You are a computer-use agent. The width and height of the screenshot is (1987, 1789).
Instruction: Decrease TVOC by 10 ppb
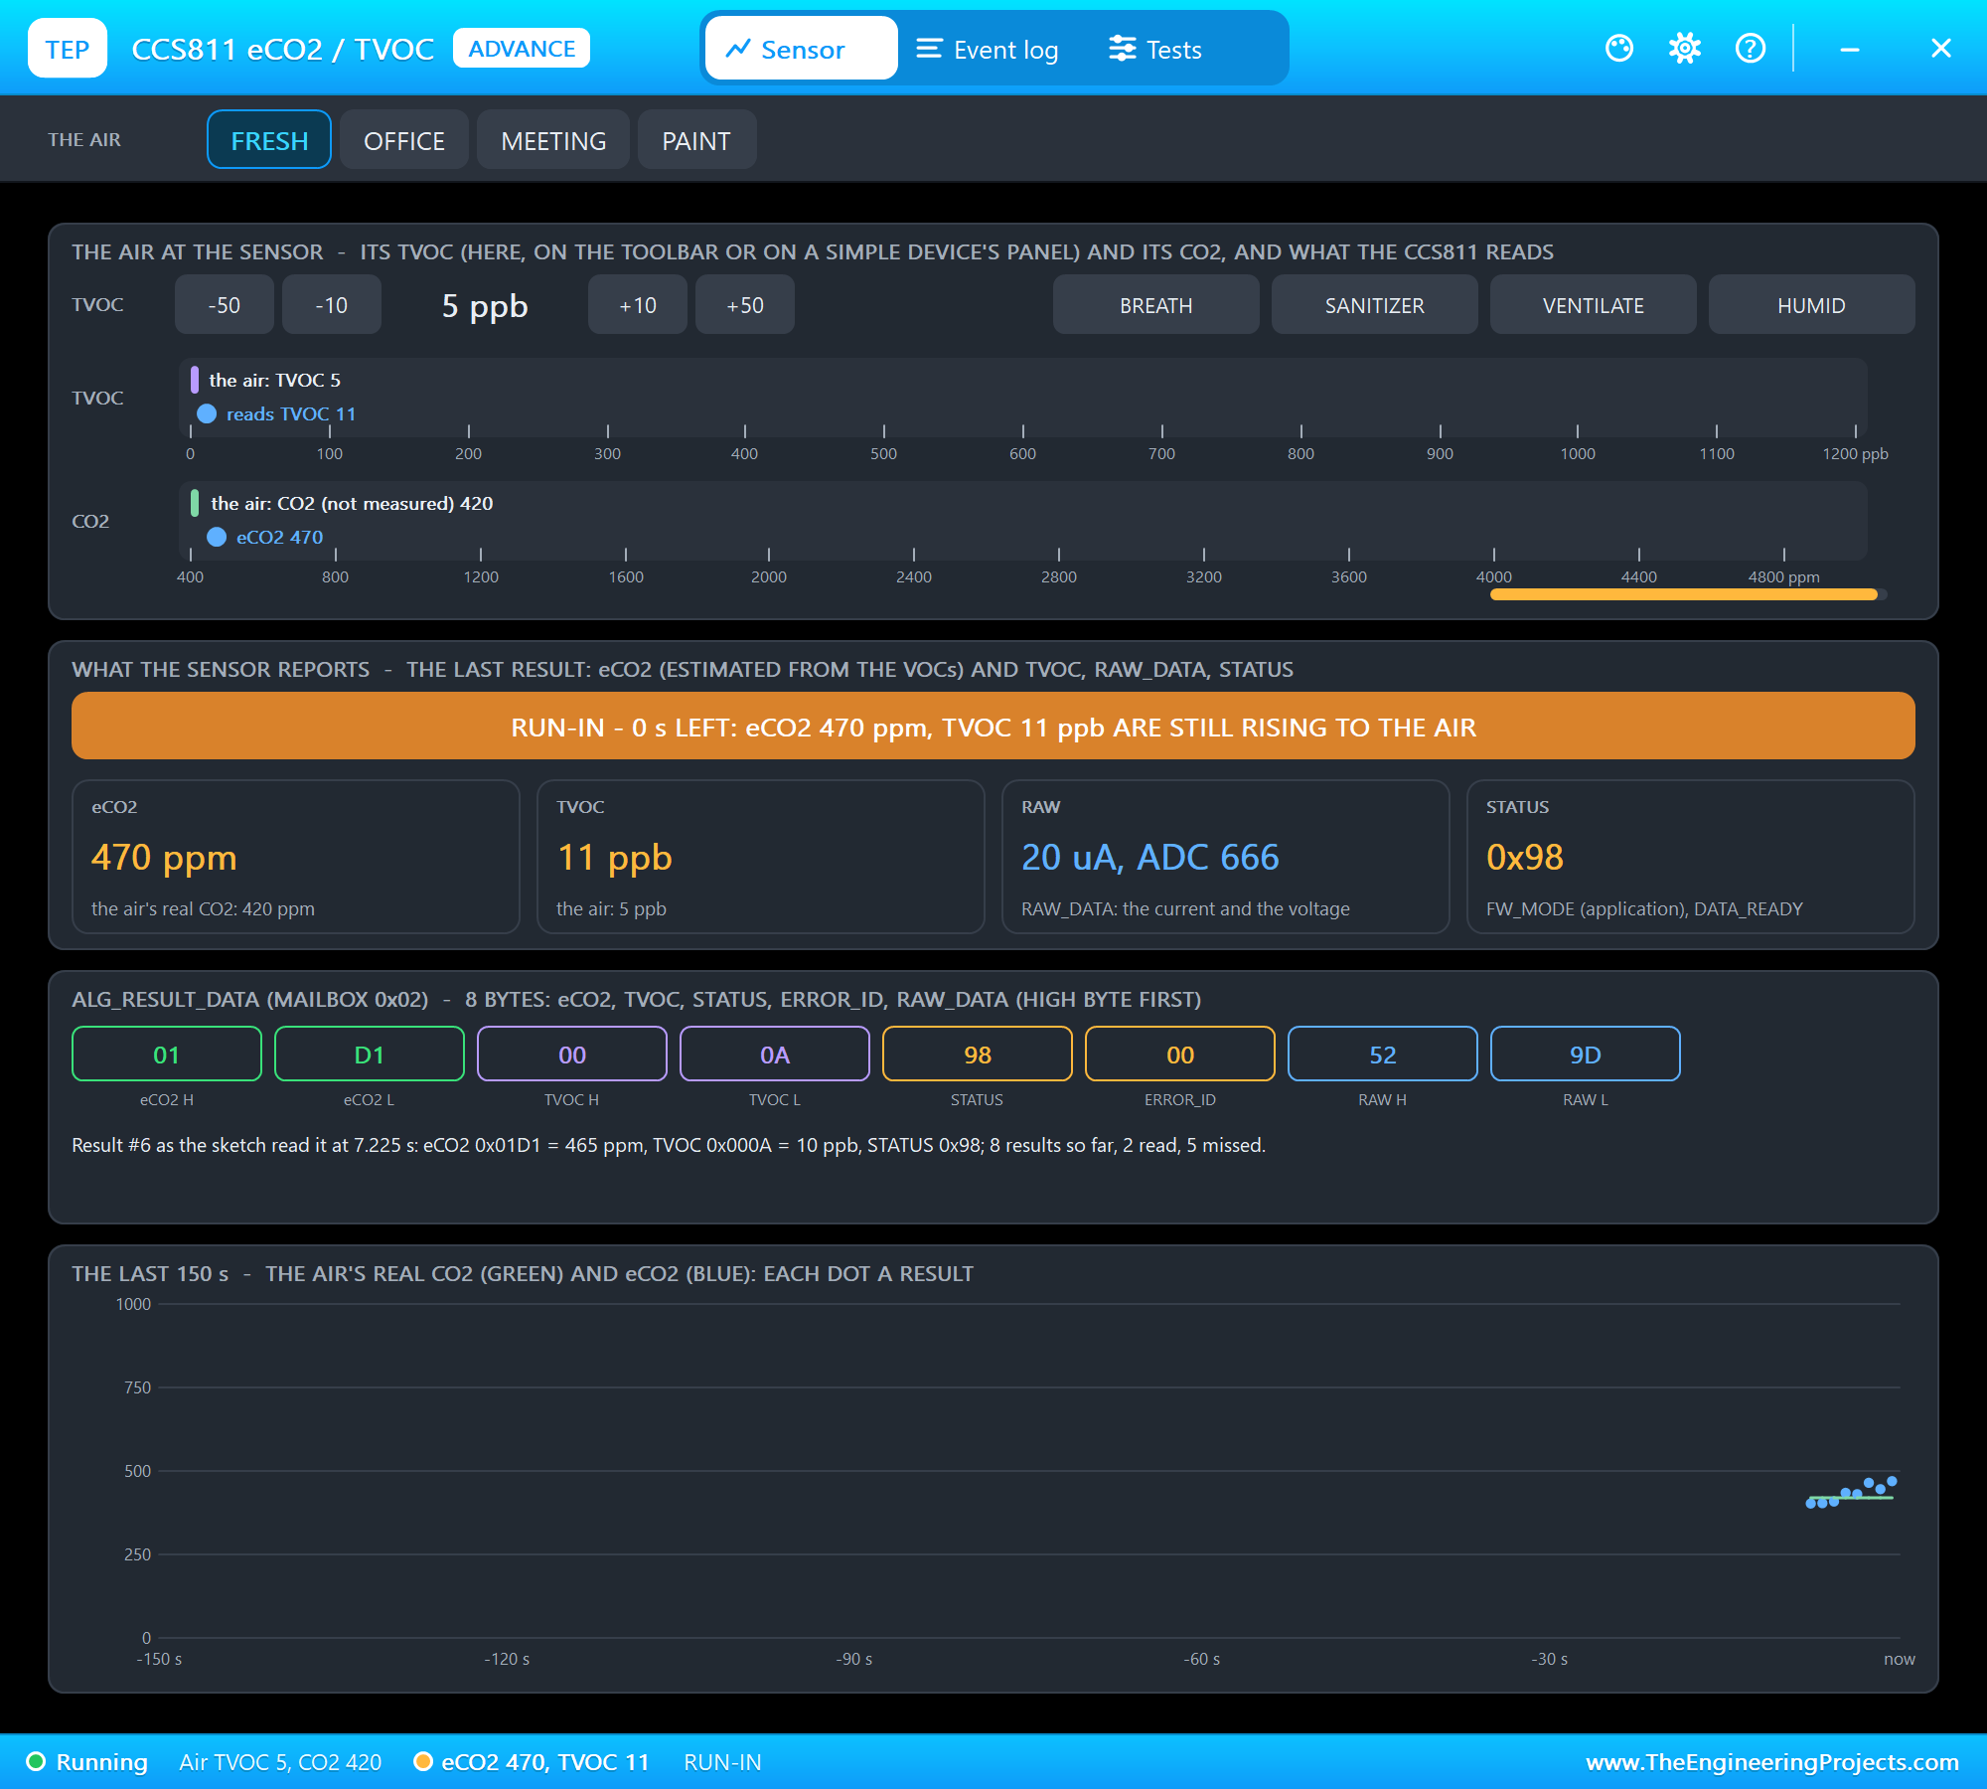click(332, 305)
